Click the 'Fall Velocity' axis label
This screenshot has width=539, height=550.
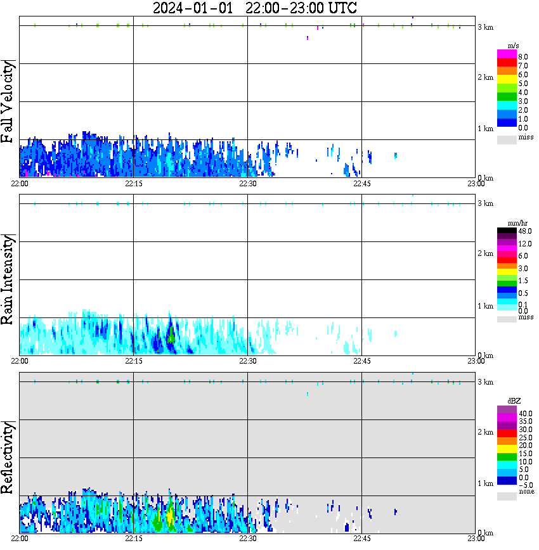(x=8, y=101)
